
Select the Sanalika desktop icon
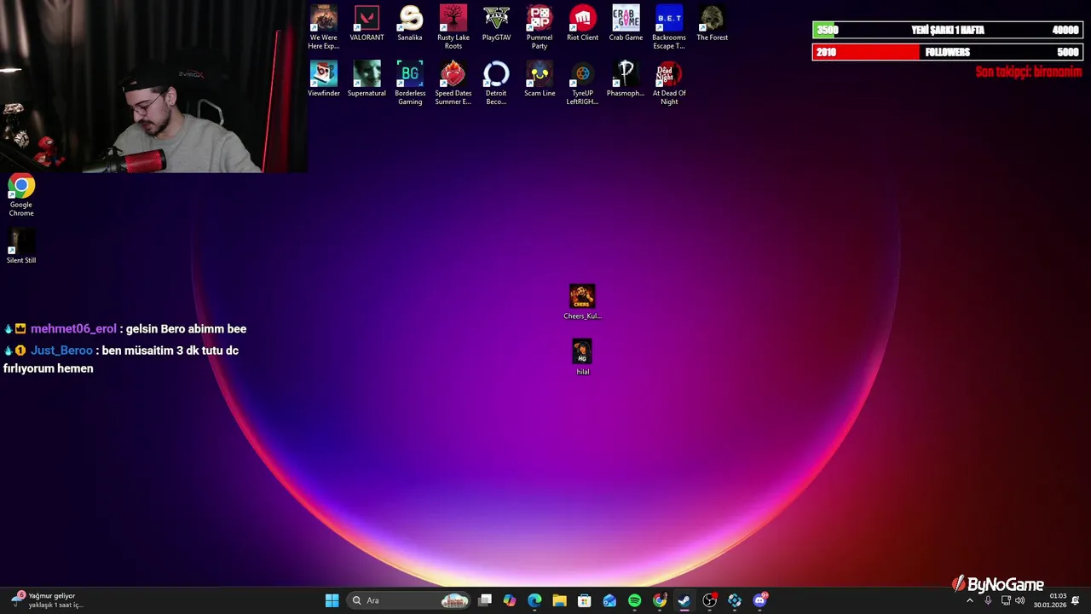(x=410, y=24)
